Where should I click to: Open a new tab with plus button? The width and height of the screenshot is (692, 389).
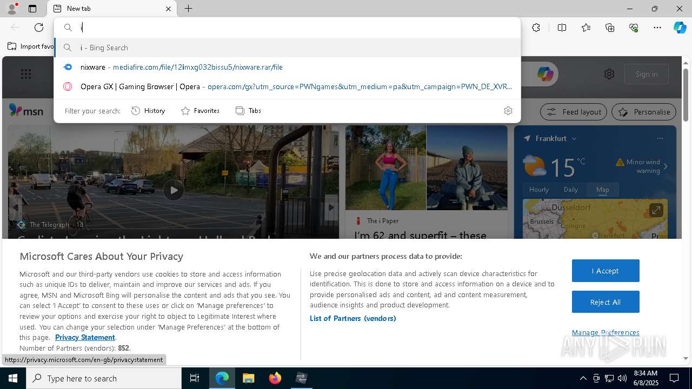coord(188,9)
